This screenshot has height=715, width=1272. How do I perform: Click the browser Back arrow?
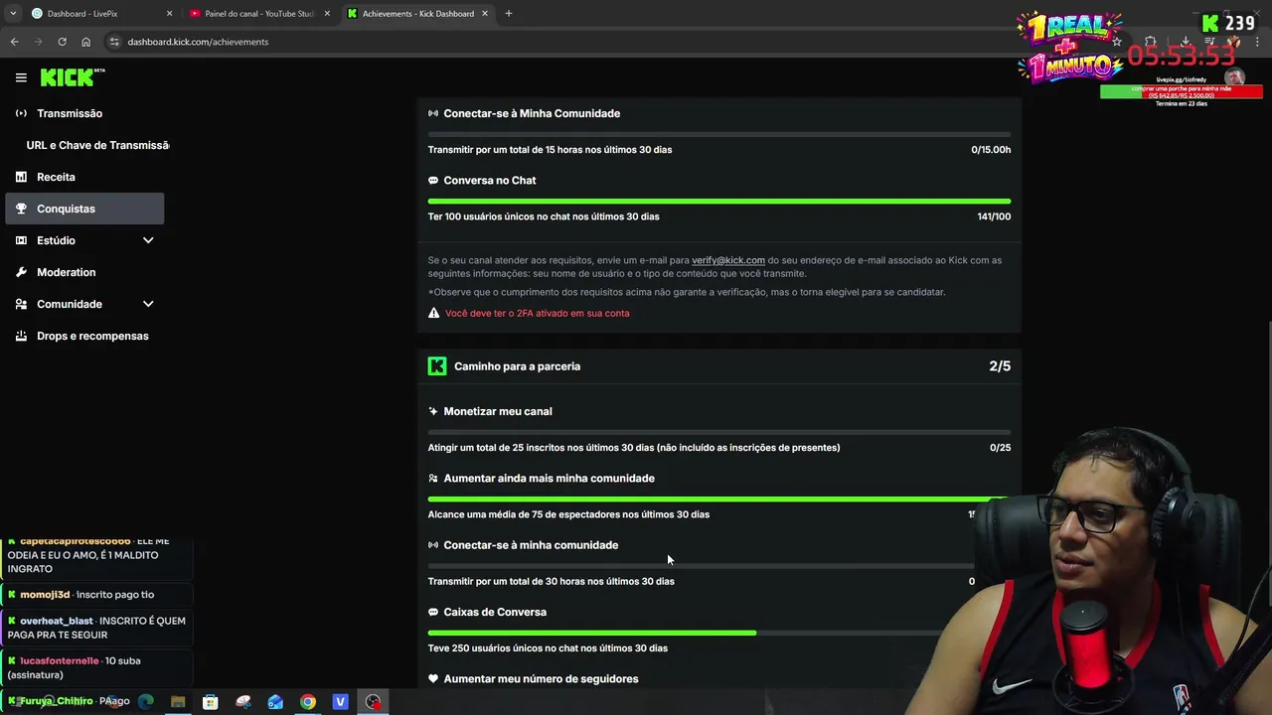14,42
